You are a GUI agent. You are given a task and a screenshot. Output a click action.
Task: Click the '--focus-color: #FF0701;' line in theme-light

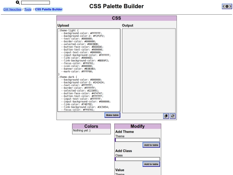coord(78,63)
